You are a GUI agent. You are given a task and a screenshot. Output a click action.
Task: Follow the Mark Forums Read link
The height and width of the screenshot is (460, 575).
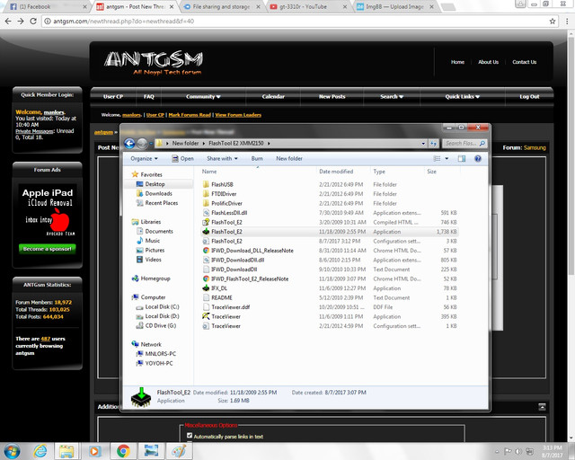(x=190, y=115)
